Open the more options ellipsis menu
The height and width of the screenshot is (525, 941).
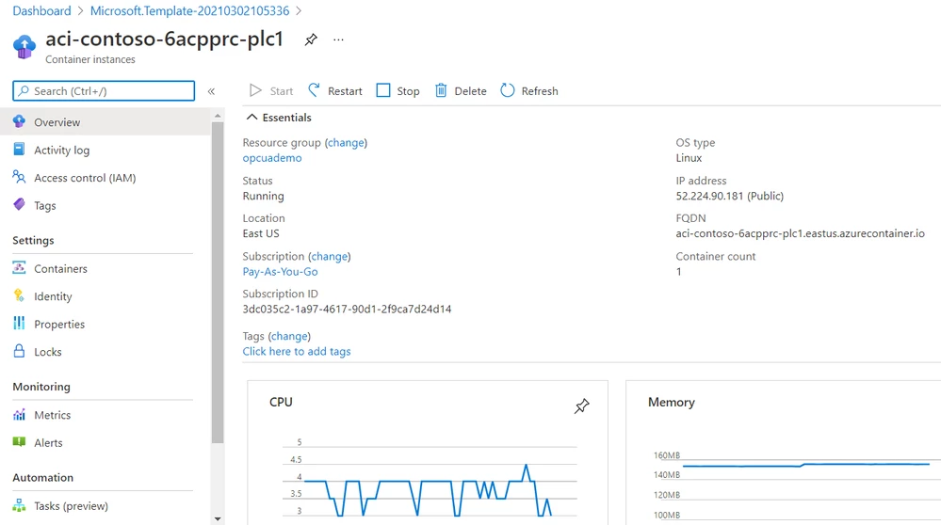click(338, 40)
